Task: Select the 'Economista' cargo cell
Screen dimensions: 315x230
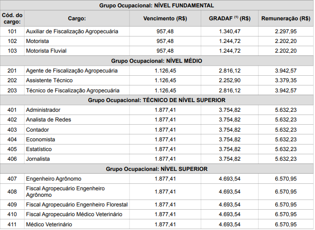Action: pyautogui.click(x=40, y=139)
